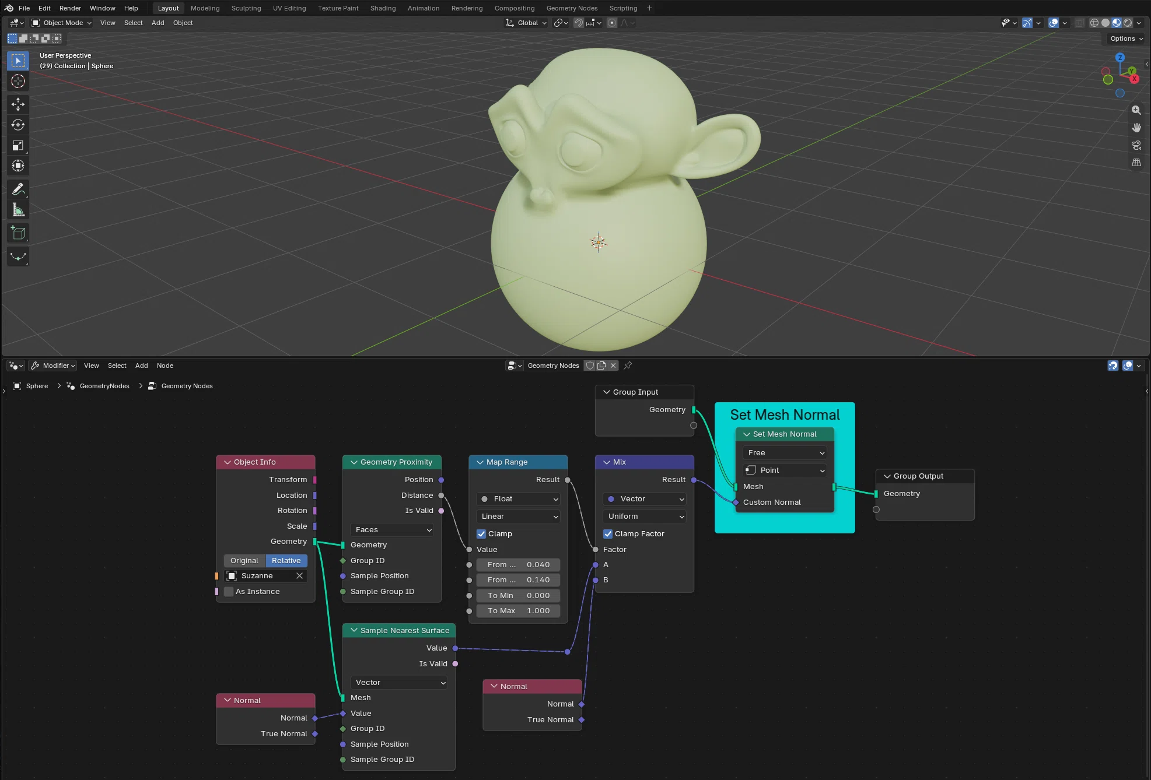The height and width of the screenshot is (780, 1151).
Task: Click the Z axis navigation gizmo
Action: pos(1119,57)
